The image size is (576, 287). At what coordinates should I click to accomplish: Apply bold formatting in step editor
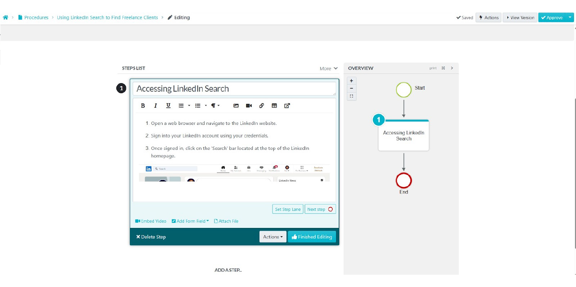tap(143, 106)
